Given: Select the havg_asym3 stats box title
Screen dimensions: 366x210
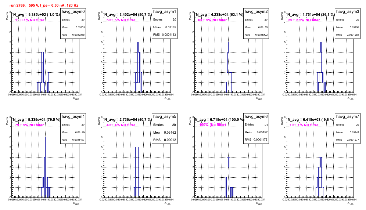Looking at the screenshot, I should 348,11.
